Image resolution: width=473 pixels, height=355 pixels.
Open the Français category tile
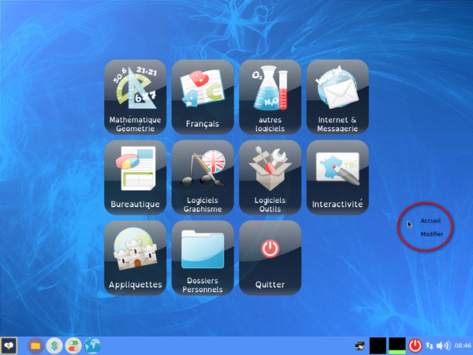[203, 97]
